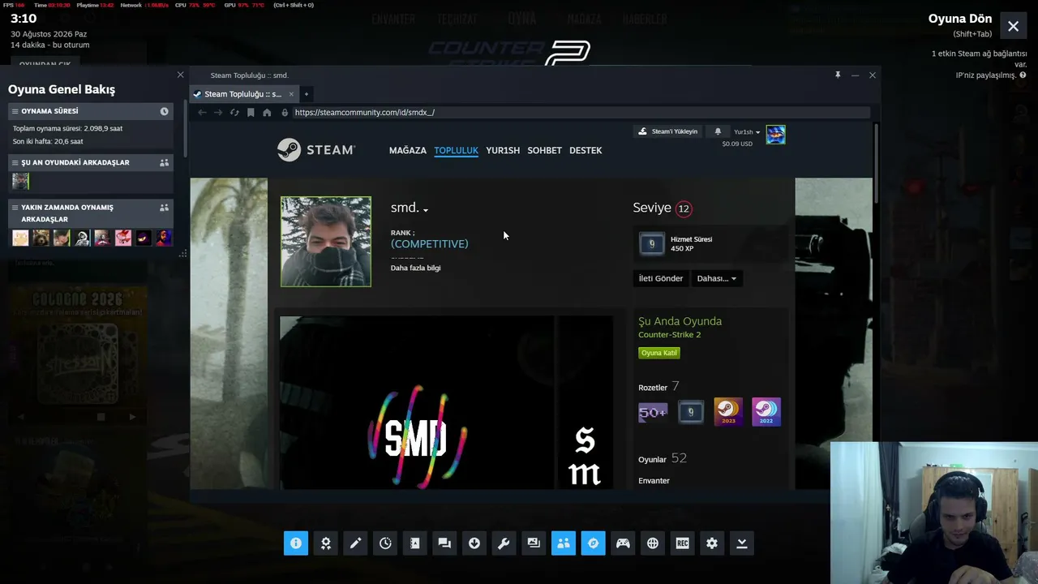The height and width of the screenshot is (584, 1038).
Task: Close the 'Oyuna Genel Bakış' panel
Action: click(180, 75)
